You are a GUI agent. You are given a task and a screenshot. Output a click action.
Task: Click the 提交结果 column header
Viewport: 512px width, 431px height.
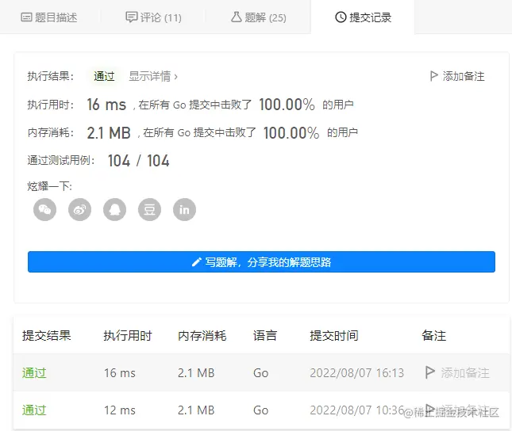[x=47, y=335]
